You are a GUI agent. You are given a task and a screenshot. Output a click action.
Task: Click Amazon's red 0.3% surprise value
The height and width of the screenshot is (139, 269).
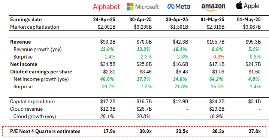(x=219, y=57)
